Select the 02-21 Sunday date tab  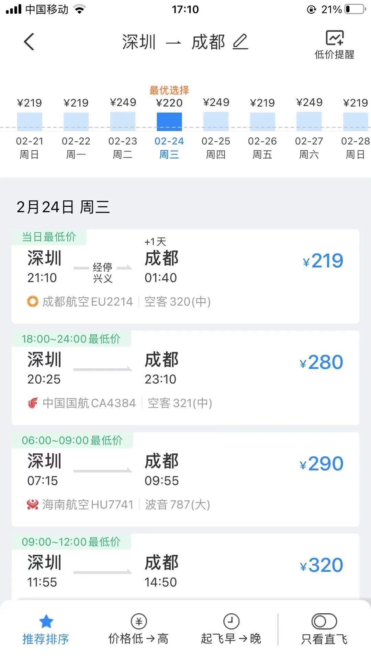pyautogui.click(x=29, y=148)
